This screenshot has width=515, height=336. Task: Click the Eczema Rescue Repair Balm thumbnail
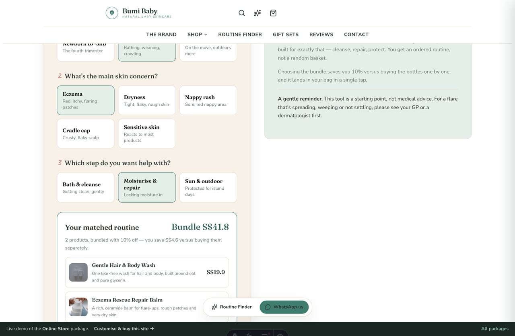(x=78, y=307)
